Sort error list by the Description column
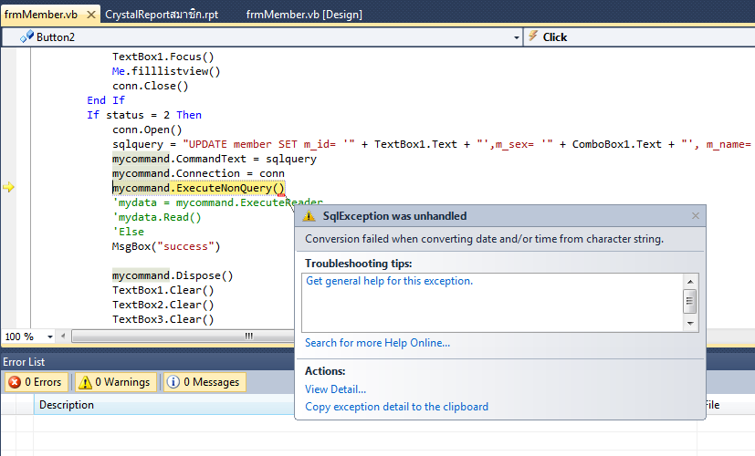Viewport: 755px width, 456px height. pos(67,405)
